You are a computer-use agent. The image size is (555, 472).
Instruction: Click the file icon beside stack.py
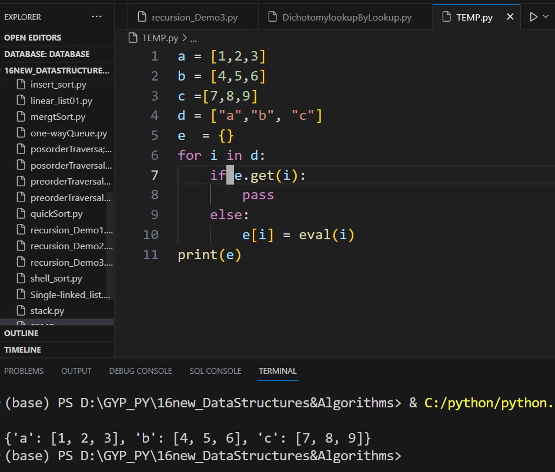[x=21, y=310]
